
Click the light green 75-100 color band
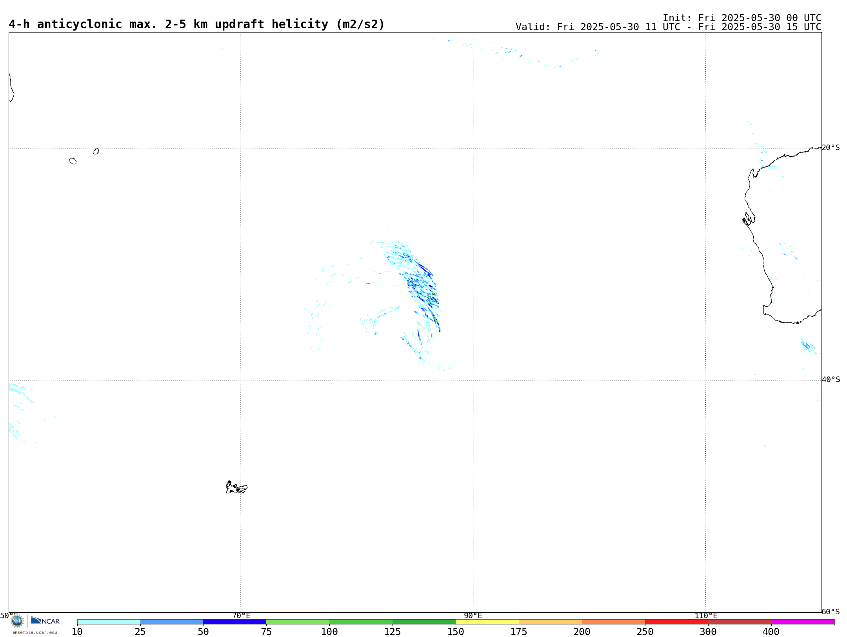click(298, 622)
